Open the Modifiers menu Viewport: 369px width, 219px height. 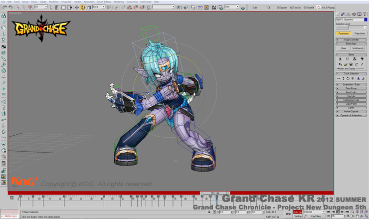click(x=53, y=2)
